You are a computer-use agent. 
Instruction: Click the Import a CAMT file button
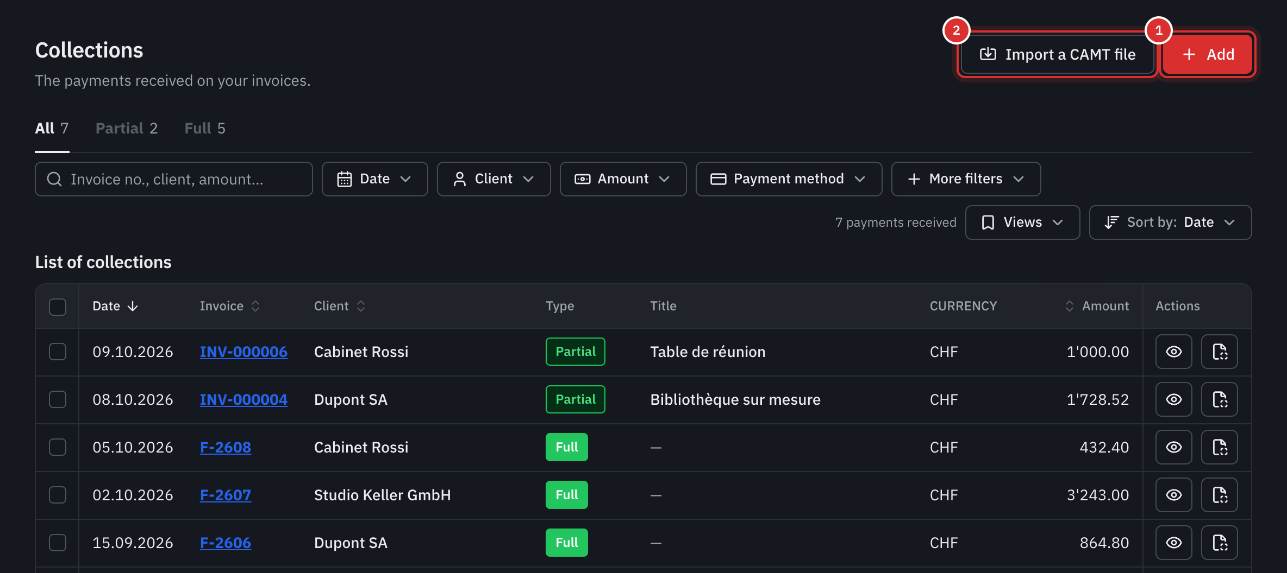coord(1057,54)
